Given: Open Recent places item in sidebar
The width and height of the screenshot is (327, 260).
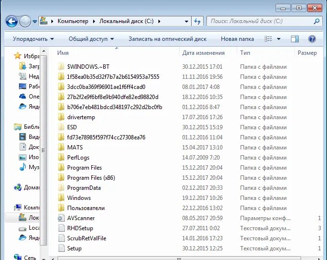Looking at the screenshot, I should [29, 76].
